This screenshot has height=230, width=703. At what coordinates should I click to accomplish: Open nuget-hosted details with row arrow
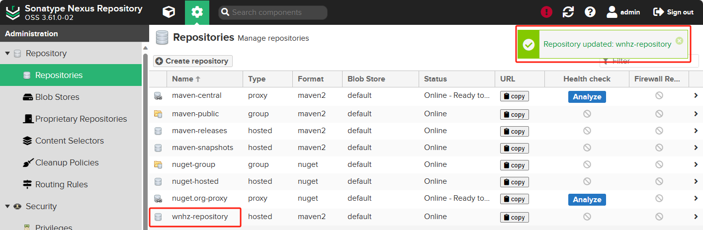tap(696, 181)
